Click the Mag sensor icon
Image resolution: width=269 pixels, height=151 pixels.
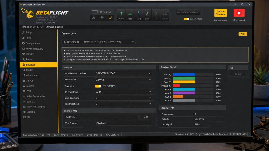[x=139, y=14]
